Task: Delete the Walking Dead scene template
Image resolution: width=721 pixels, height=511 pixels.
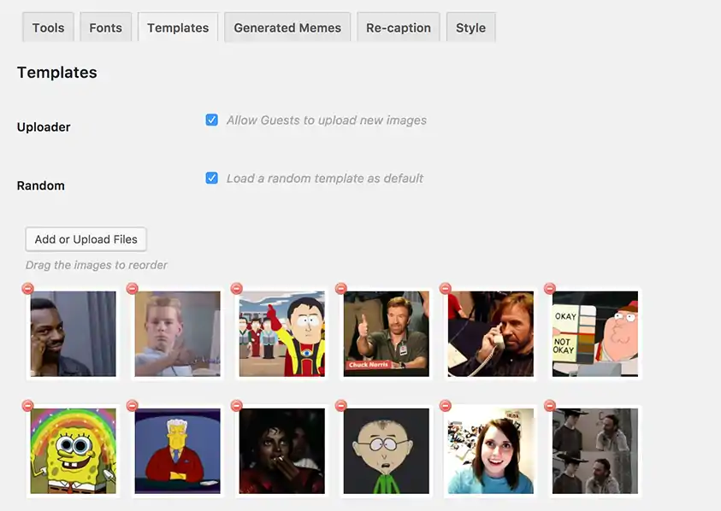Action: [549, 406]
